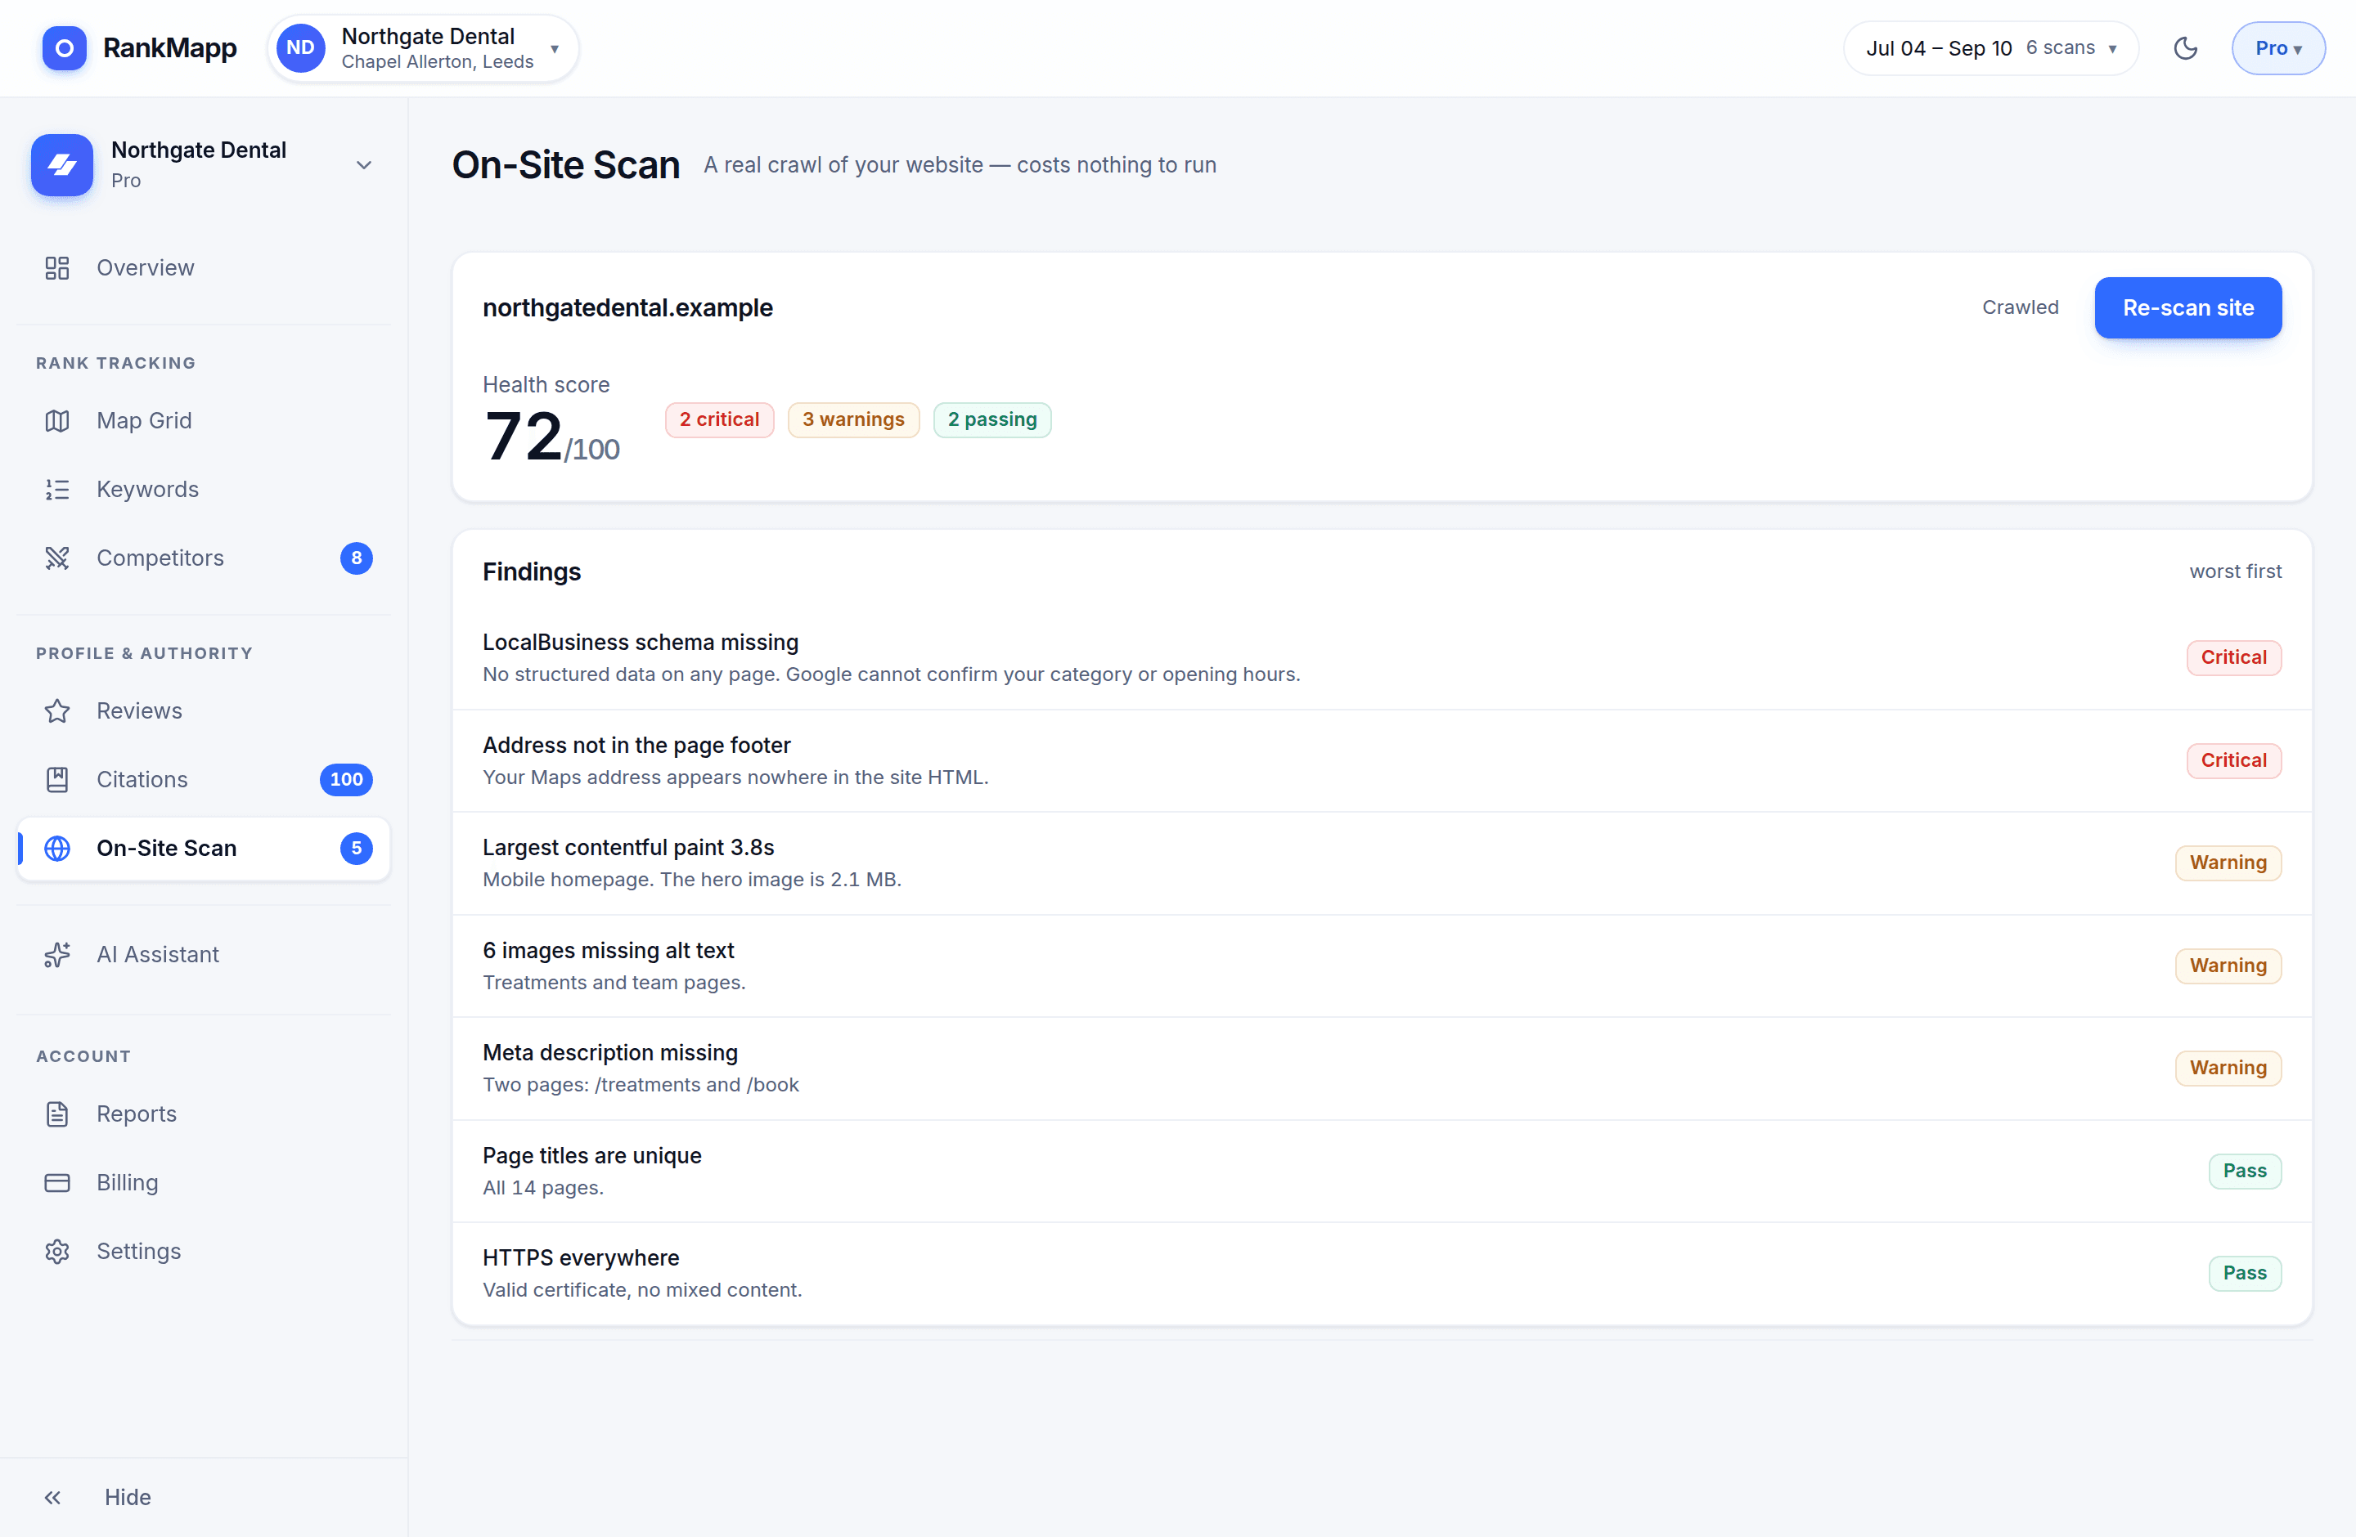This screenshot has height=1537, width=2356.
Task: Go to the Keywords menu label
Action: 147,490
